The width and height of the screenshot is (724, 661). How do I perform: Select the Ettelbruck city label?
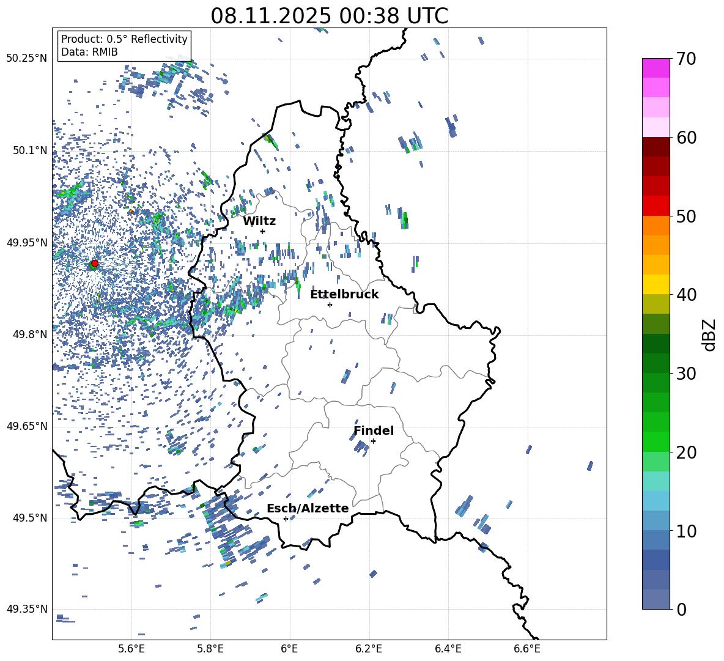pyautogui.click(x=344, y=294)
